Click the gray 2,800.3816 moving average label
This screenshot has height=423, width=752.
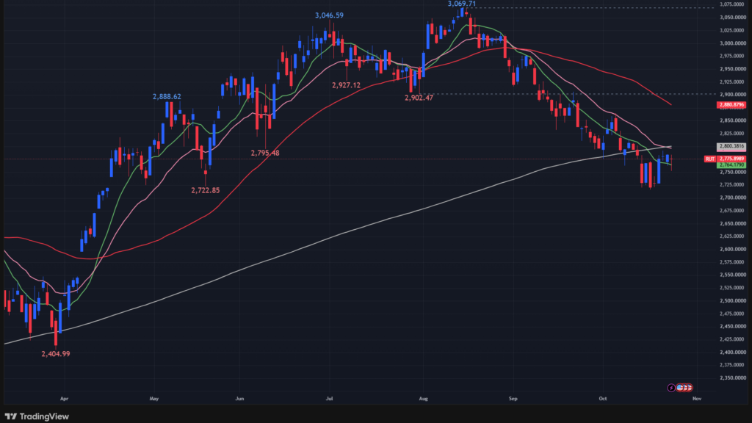tap(731, 146)
